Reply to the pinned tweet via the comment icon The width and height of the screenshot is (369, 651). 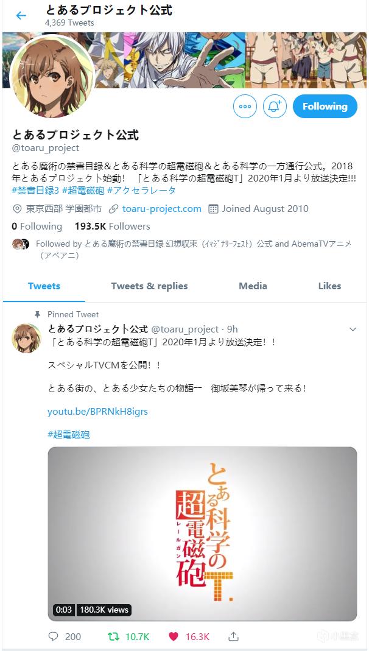53,636
